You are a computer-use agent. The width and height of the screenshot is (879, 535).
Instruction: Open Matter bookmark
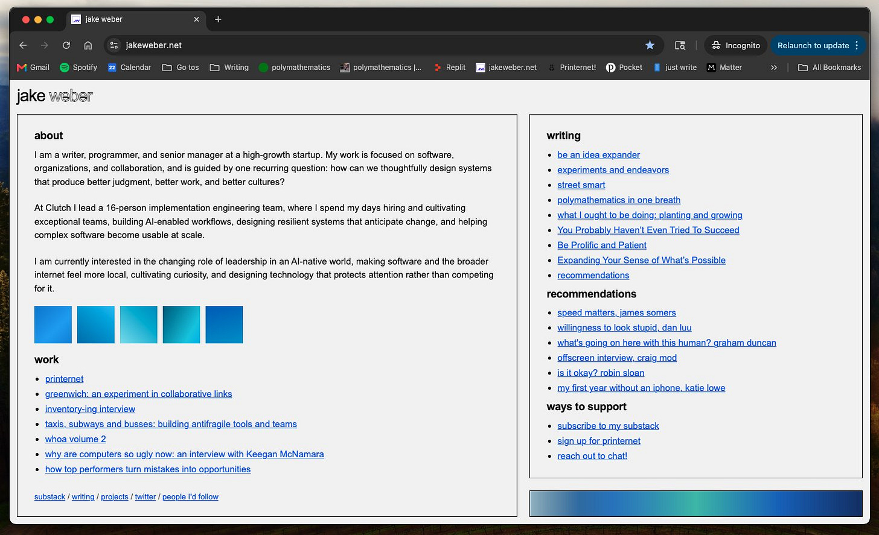pyautogui.click(x=724, y=68)
